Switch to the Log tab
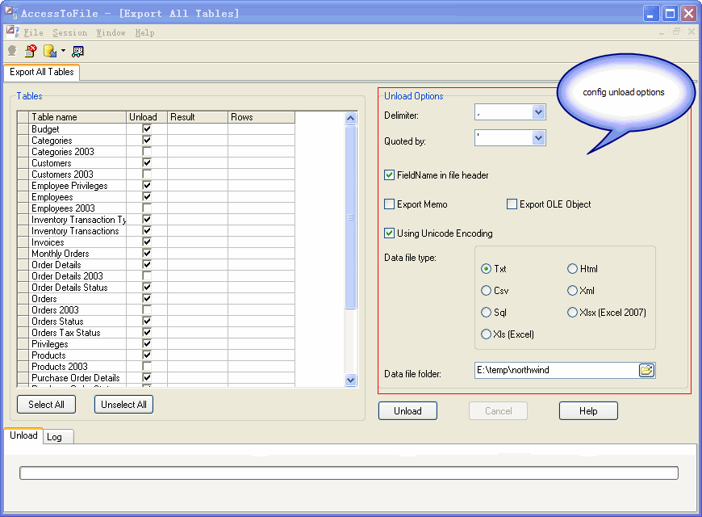 (58, 437)
